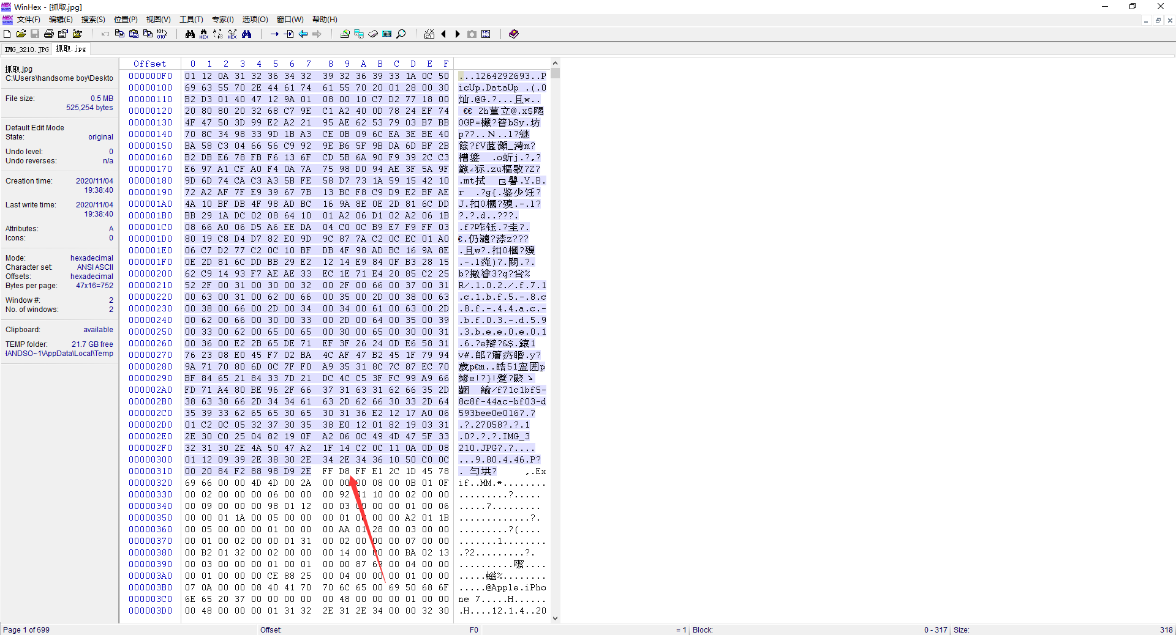Click the camera Snapshot icon
The height and width of the screenshot is (635, 1176).
(x=472, y=34)
